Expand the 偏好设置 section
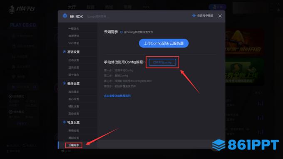The image size is (283, 159). [x=74, y=83]
